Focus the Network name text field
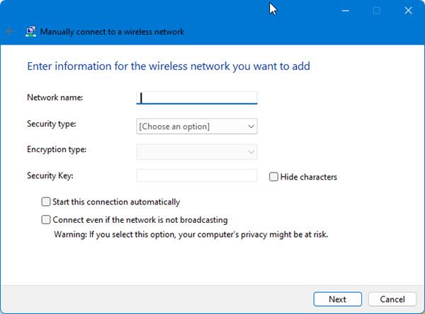 tap(196, 98)
